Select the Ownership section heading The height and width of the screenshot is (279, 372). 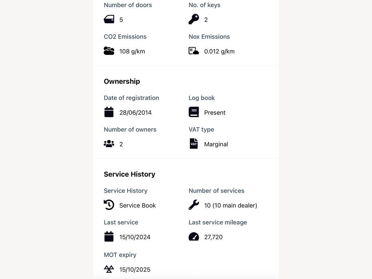(x=122, y=81)
